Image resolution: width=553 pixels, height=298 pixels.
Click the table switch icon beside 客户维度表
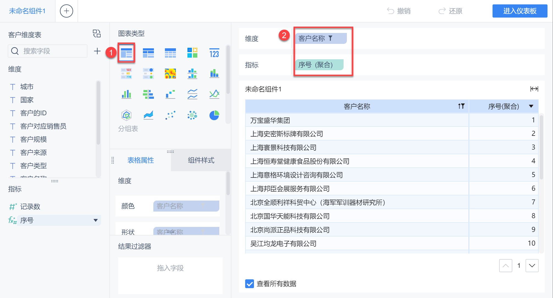pos(97,34)
